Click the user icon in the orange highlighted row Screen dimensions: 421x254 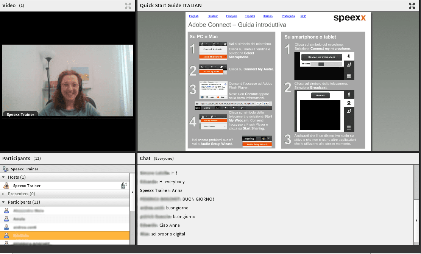(6, 235)
